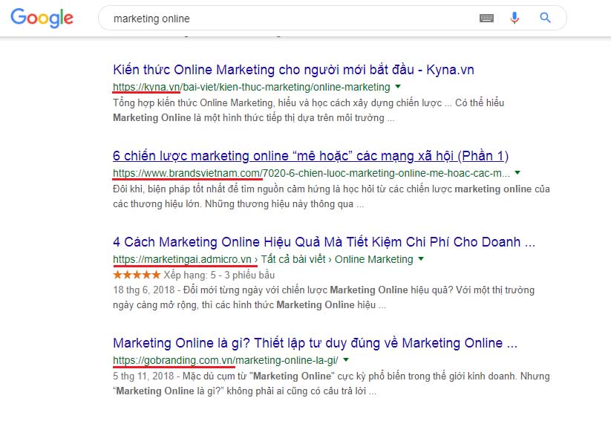Expand dropdown arrow next to marketingai.admicro.vn breadcrumb
Viewport: 611px width, 424px height.
click(421, 258)
